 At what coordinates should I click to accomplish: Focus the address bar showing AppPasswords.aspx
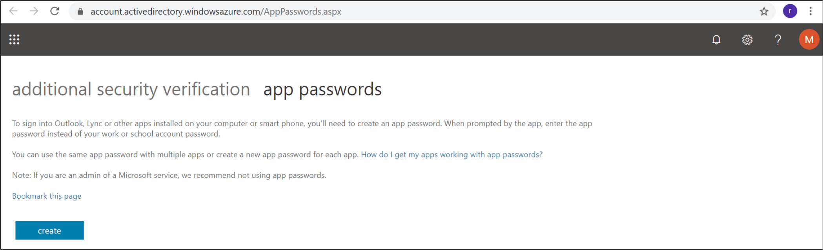coord(412,11)
